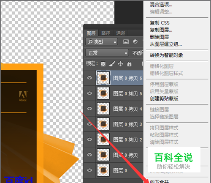The height and width of the screenshot is (183, 211).
Task: Choose 创建剪贴蒙版 menu entry
Action: tap(164, 98)
